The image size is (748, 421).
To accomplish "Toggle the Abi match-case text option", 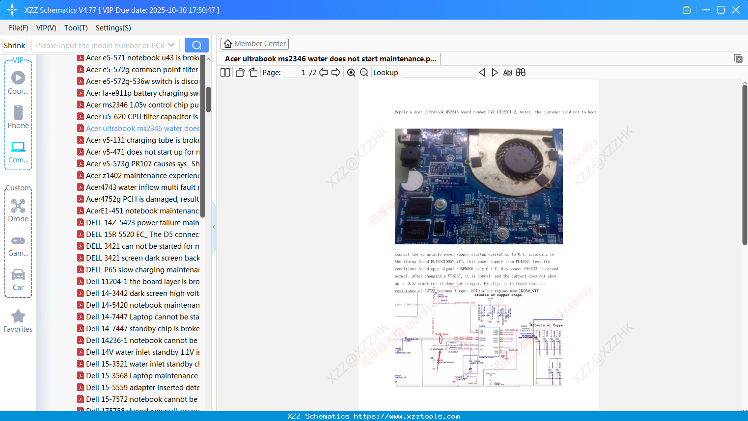I will pos(508,73).
